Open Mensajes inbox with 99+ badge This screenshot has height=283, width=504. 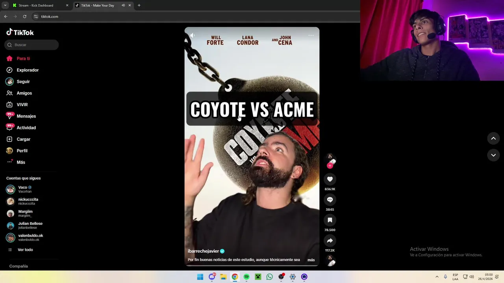[x=21, y=116]
